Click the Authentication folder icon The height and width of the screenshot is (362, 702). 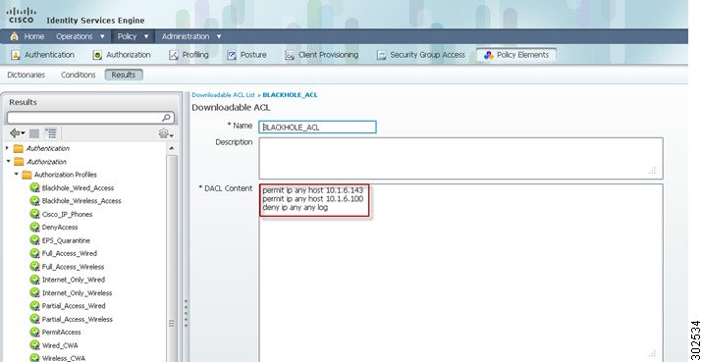[x=19, y=148]
